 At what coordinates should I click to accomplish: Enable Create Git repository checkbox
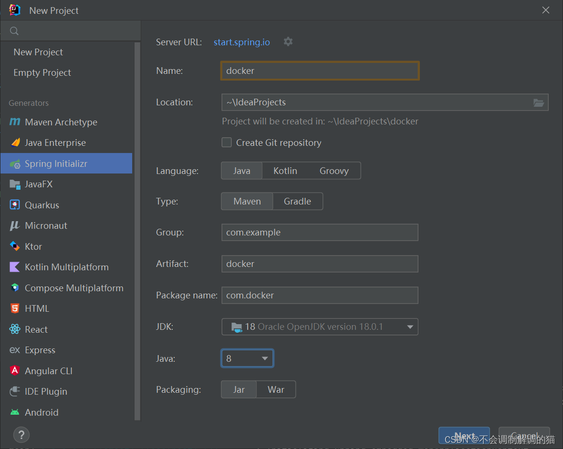tap(227, 143)
